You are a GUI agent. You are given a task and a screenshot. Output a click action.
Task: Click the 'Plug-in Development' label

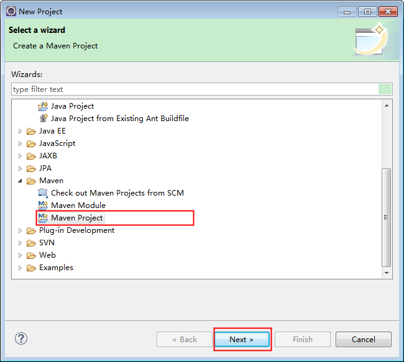(77, 230)
